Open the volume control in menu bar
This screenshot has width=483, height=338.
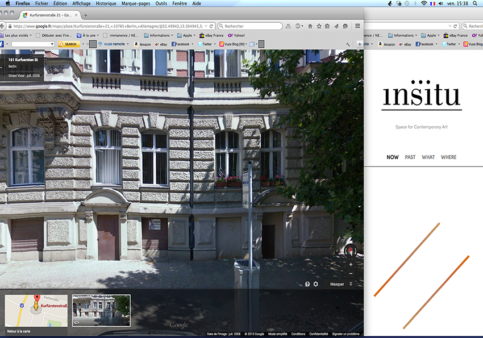440,3
